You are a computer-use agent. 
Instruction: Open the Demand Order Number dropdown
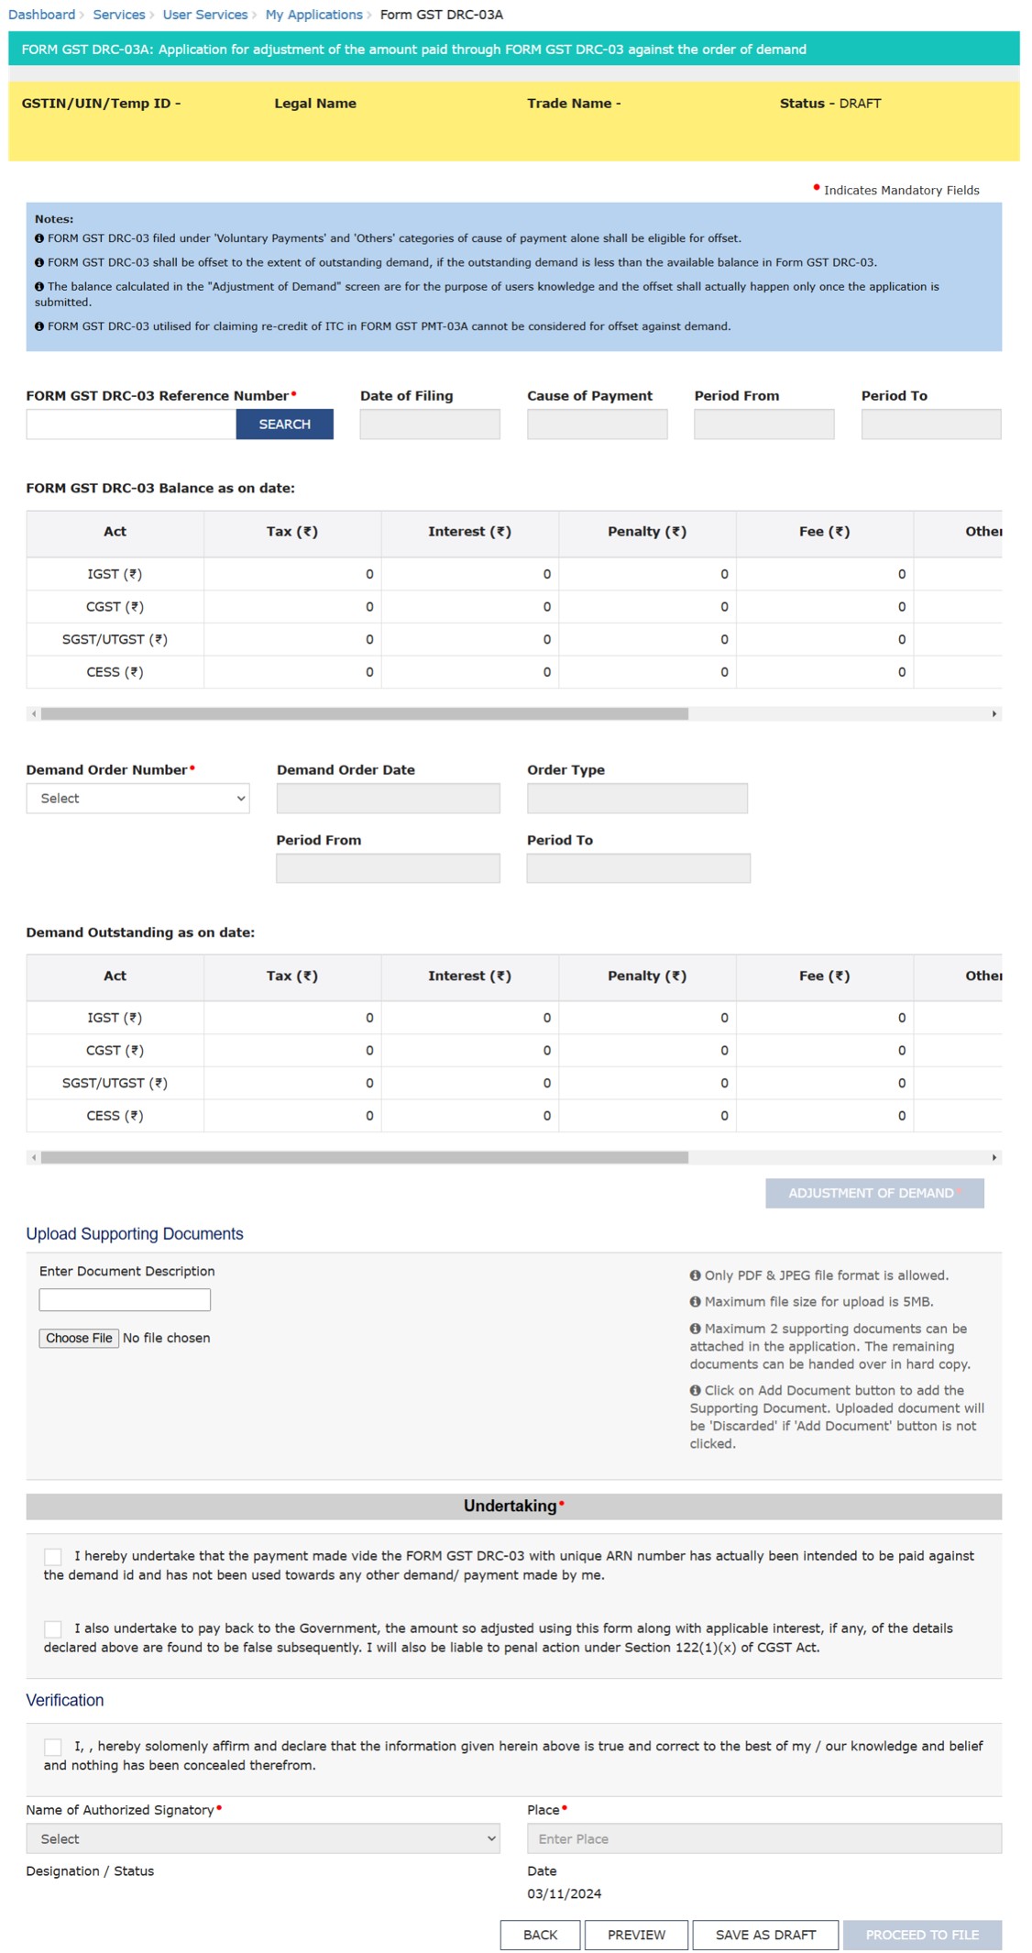pyautogui.click(x=137, y=799)
